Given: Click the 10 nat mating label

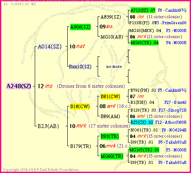Looking at the screenshot, I should pos(77,46).
